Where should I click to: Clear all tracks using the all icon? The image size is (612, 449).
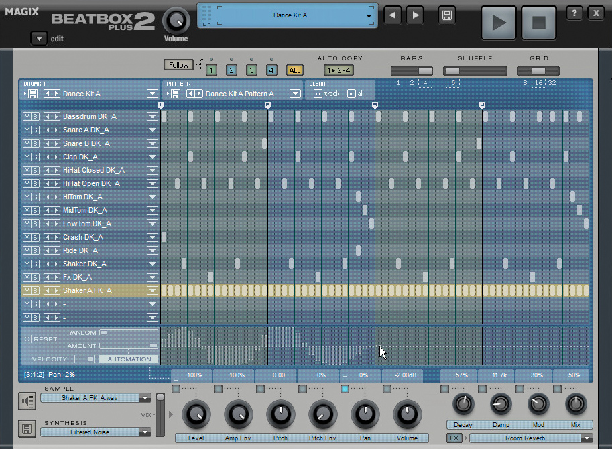pyautogui.click(x=353, y=94)
